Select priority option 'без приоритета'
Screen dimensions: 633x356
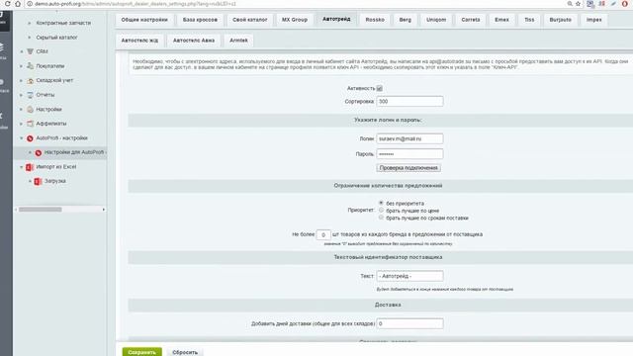[381, 203]
